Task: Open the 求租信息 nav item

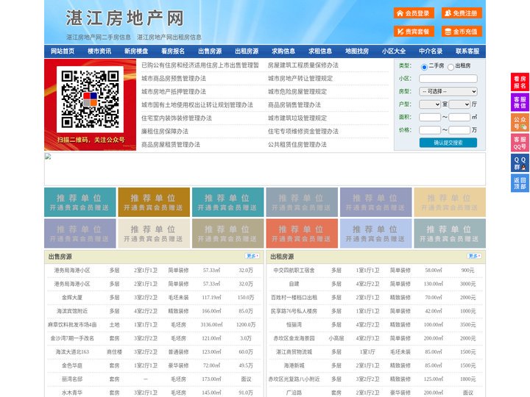Action: (x=320, y=51)
